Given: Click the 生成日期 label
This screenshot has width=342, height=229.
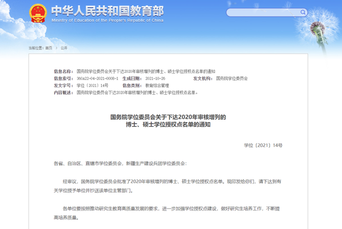Looking at the screenshot, I should (132, 79).
